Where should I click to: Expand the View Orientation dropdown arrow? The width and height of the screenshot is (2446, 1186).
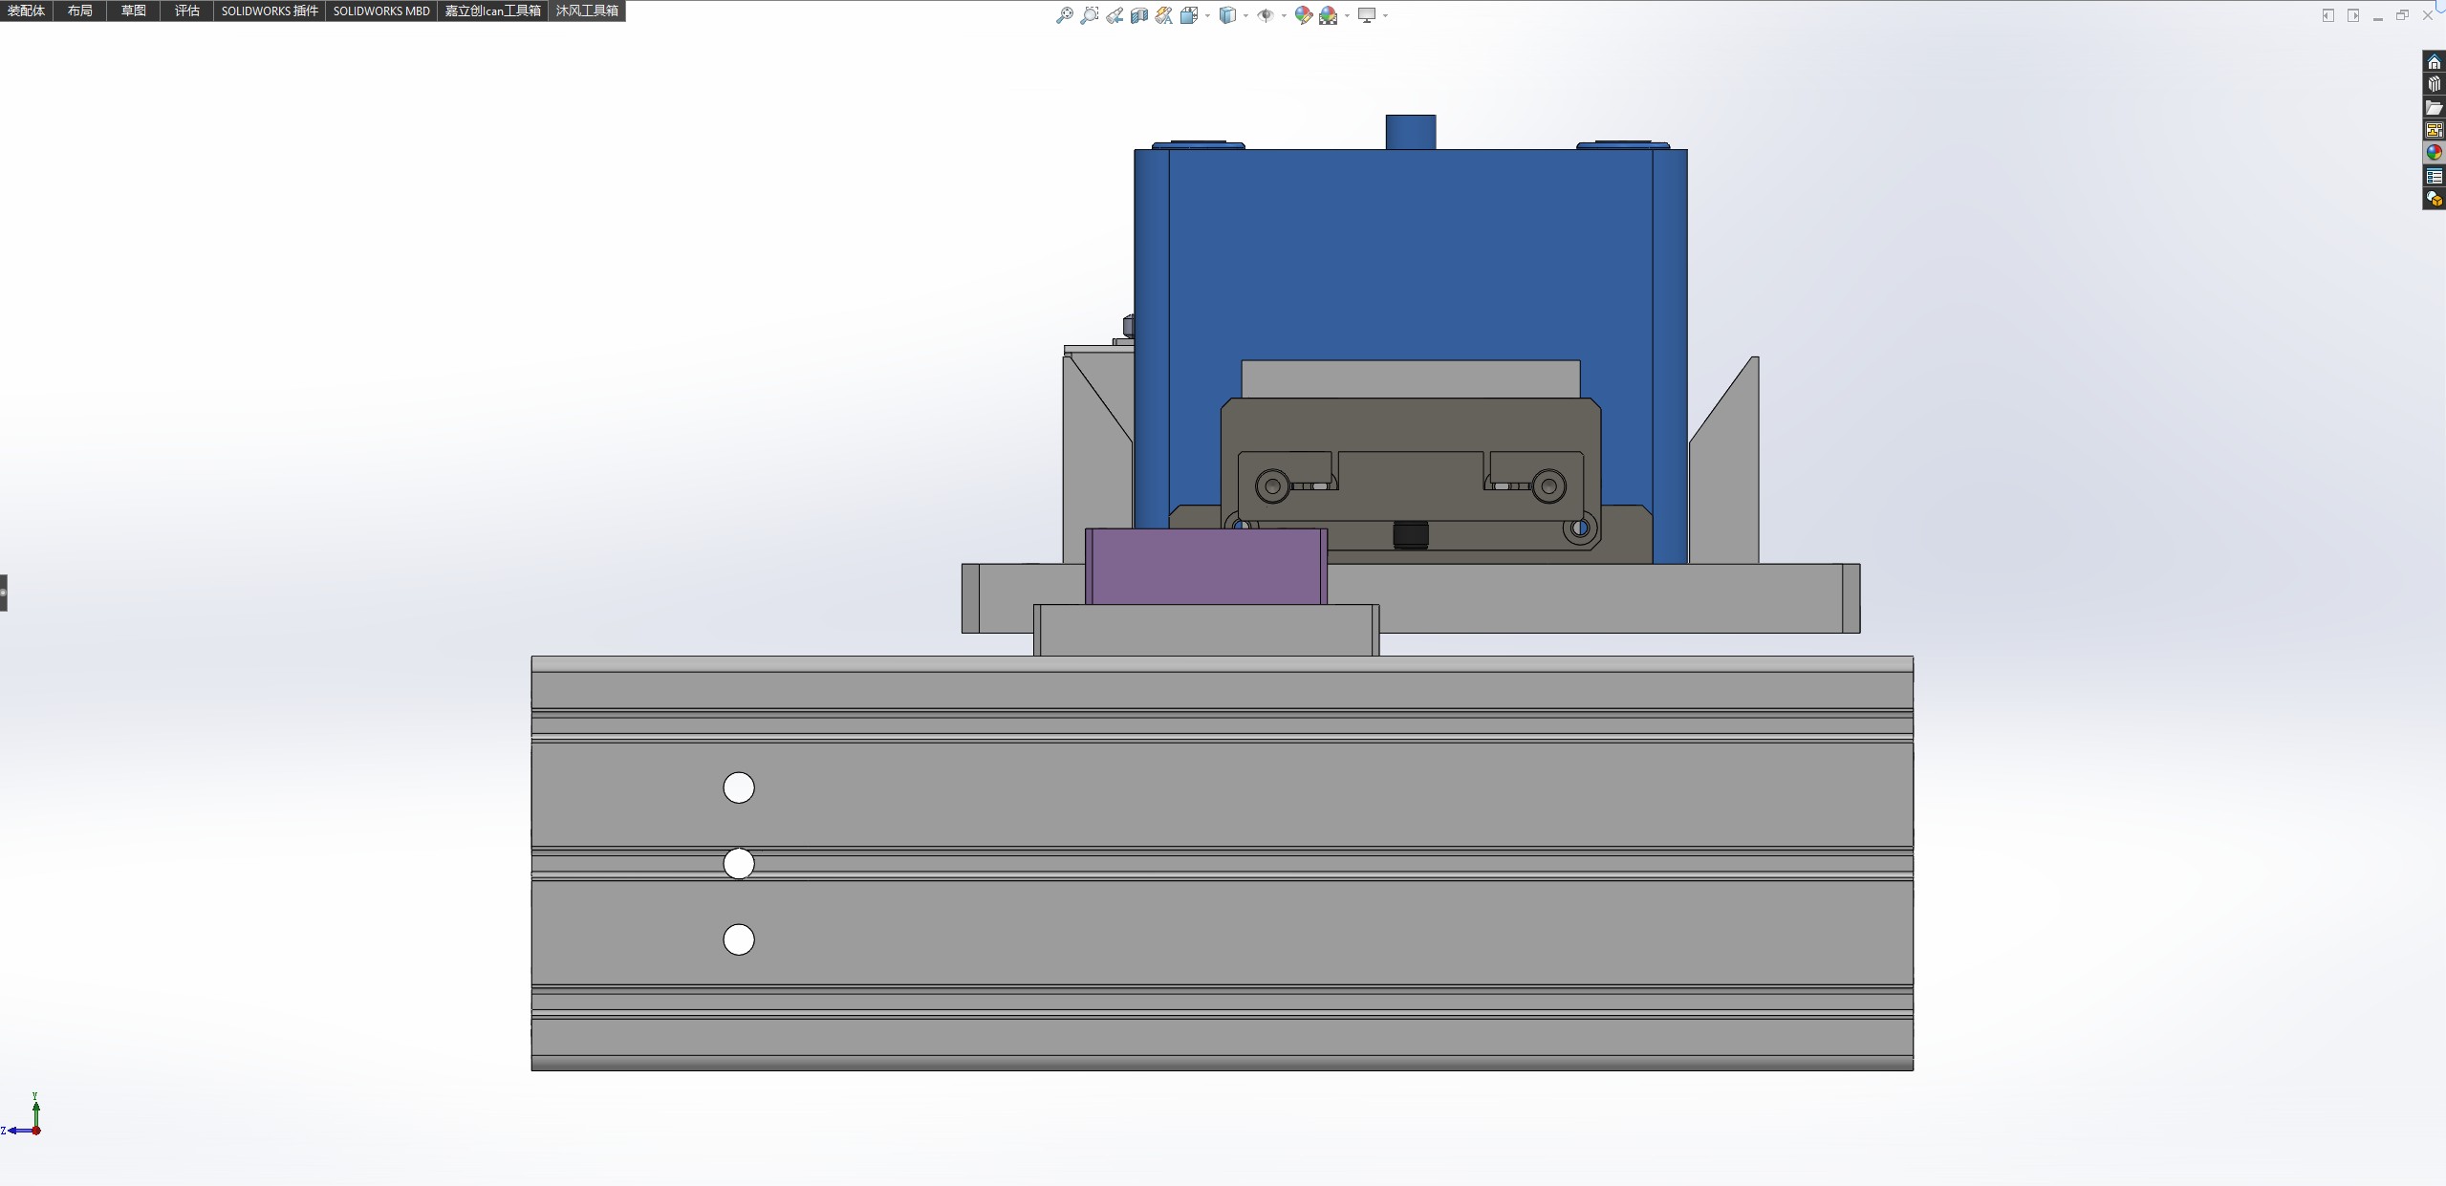pyautogui.click(x=1207, y=15)
